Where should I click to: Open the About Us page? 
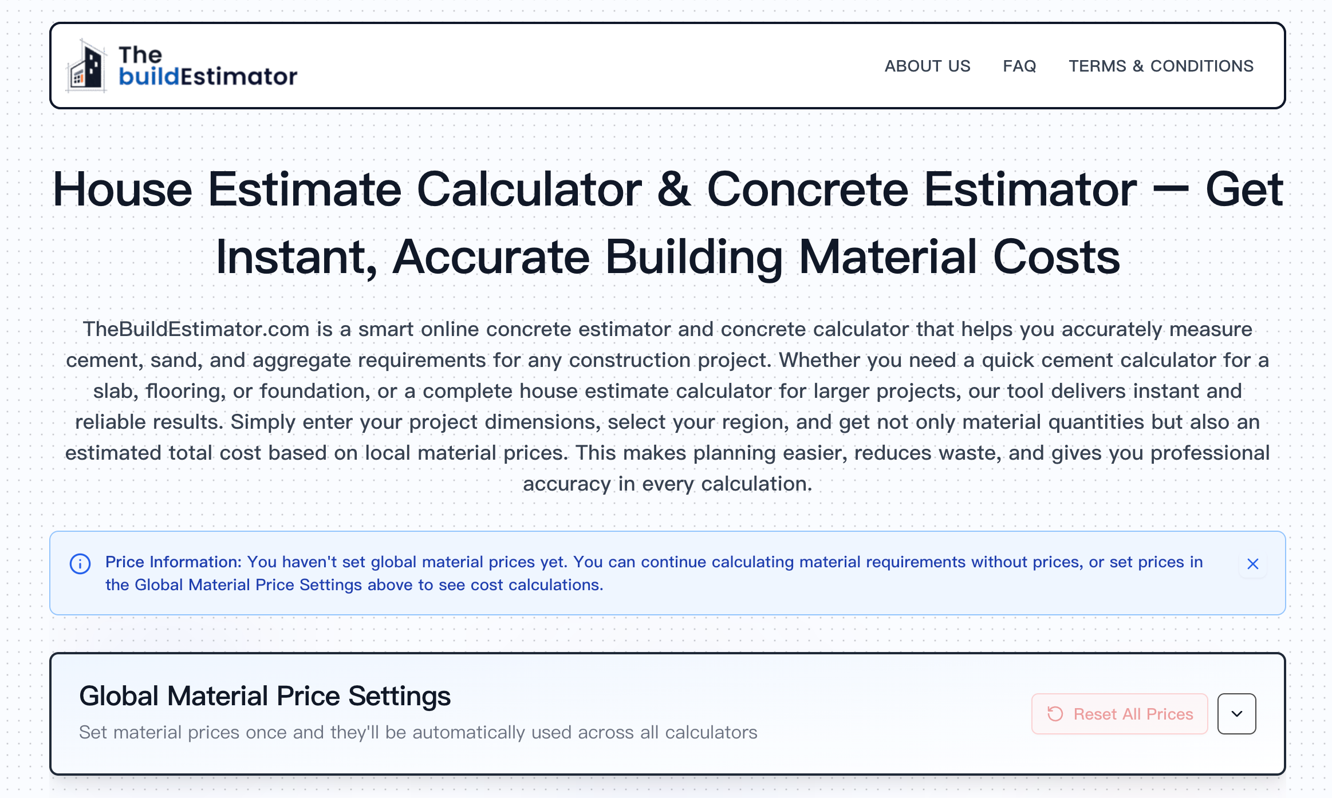[927, 66]
